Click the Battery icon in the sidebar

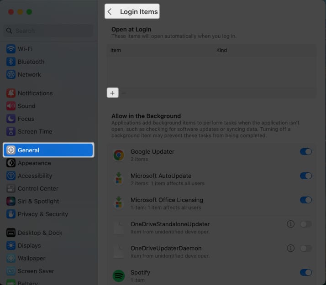[11, 283]
